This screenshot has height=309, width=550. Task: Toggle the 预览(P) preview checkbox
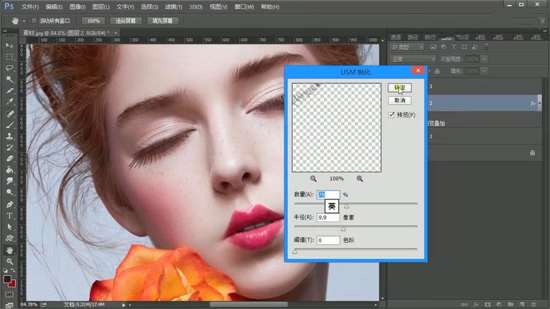click(x=392, y=115)
